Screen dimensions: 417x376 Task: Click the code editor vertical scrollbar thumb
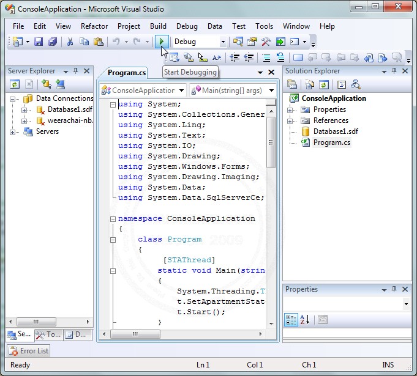point(271,142)
